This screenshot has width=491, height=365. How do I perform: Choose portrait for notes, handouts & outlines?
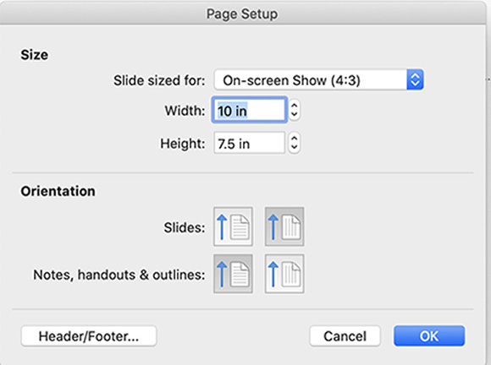coord(233,274)
